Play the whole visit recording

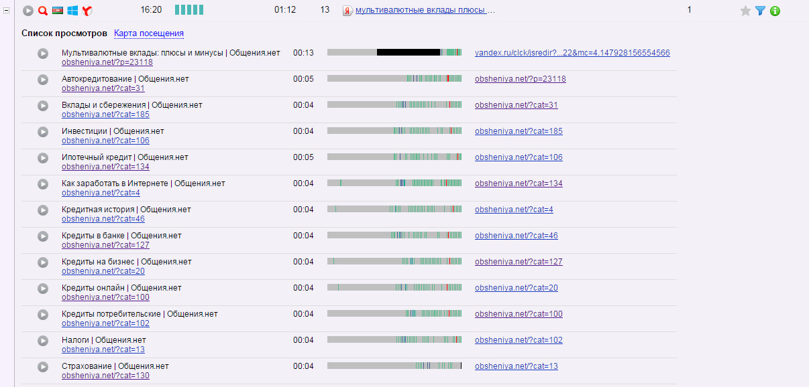pos(28,11)
